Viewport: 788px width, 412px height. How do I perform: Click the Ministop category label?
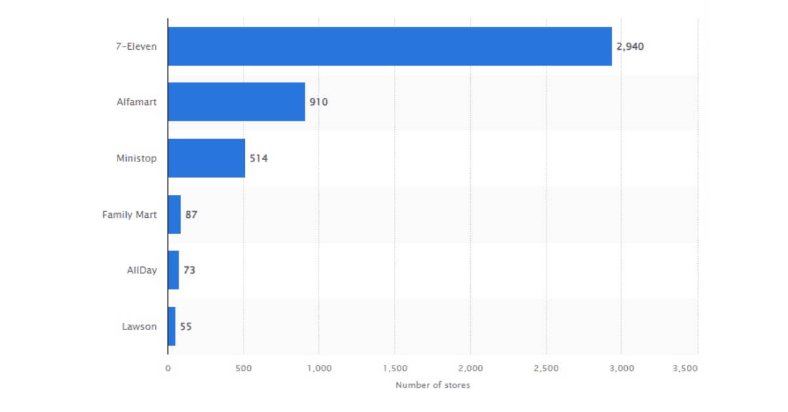137,158
